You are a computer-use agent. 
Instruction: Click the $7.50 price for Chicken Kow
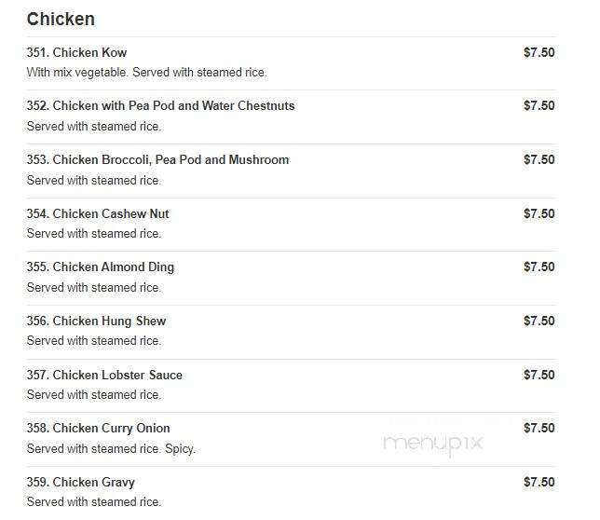click(x=539, y=52)
